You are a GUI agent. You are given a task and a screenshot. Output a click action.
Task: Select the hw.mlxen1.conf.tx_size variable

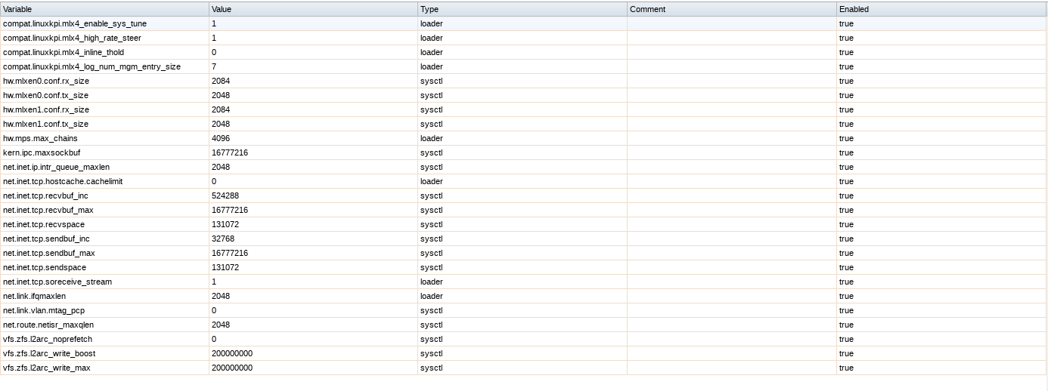point(45,124)
